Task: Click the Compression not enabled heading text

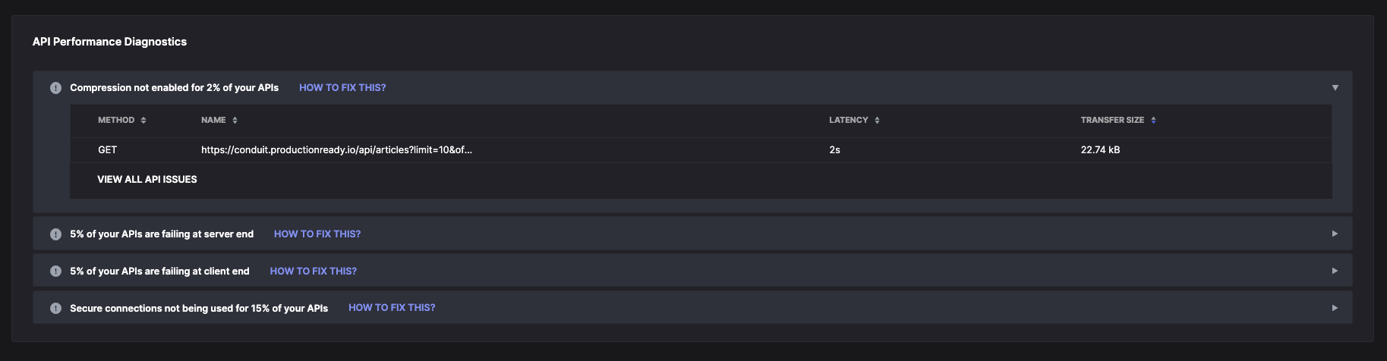Action: (x=174, y=88)
